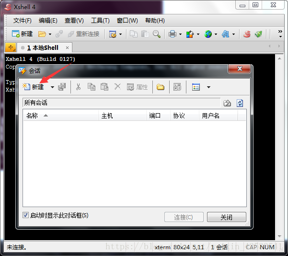Click the globe encoding icon

(208, 34)
